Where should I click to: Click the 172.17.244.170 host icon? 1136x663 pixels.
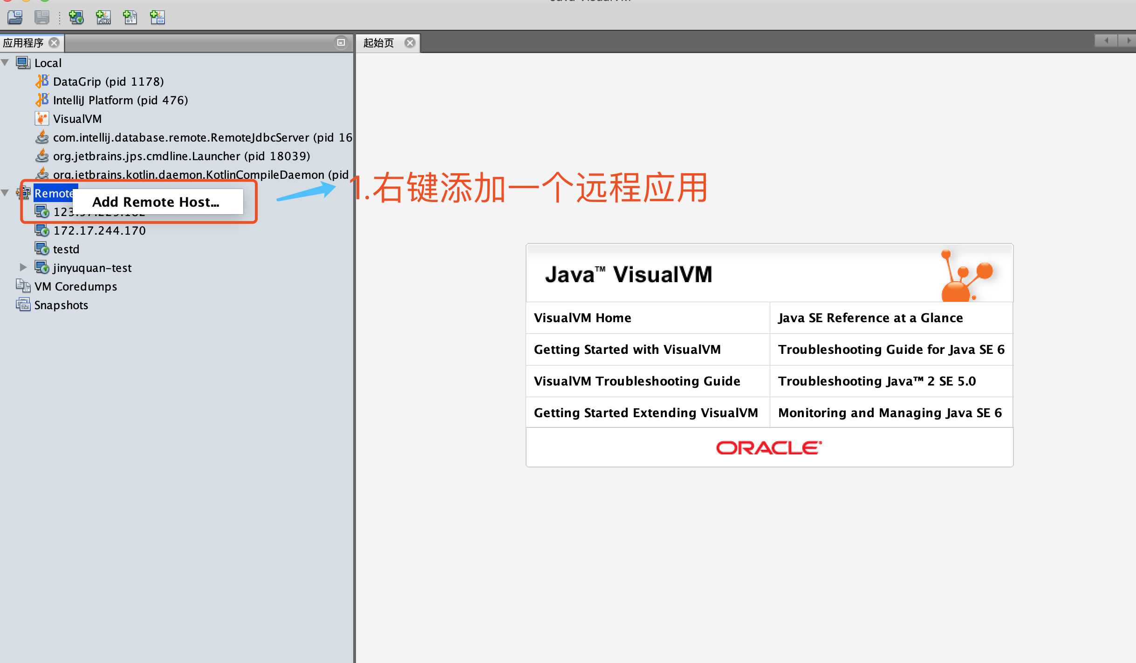42,230
